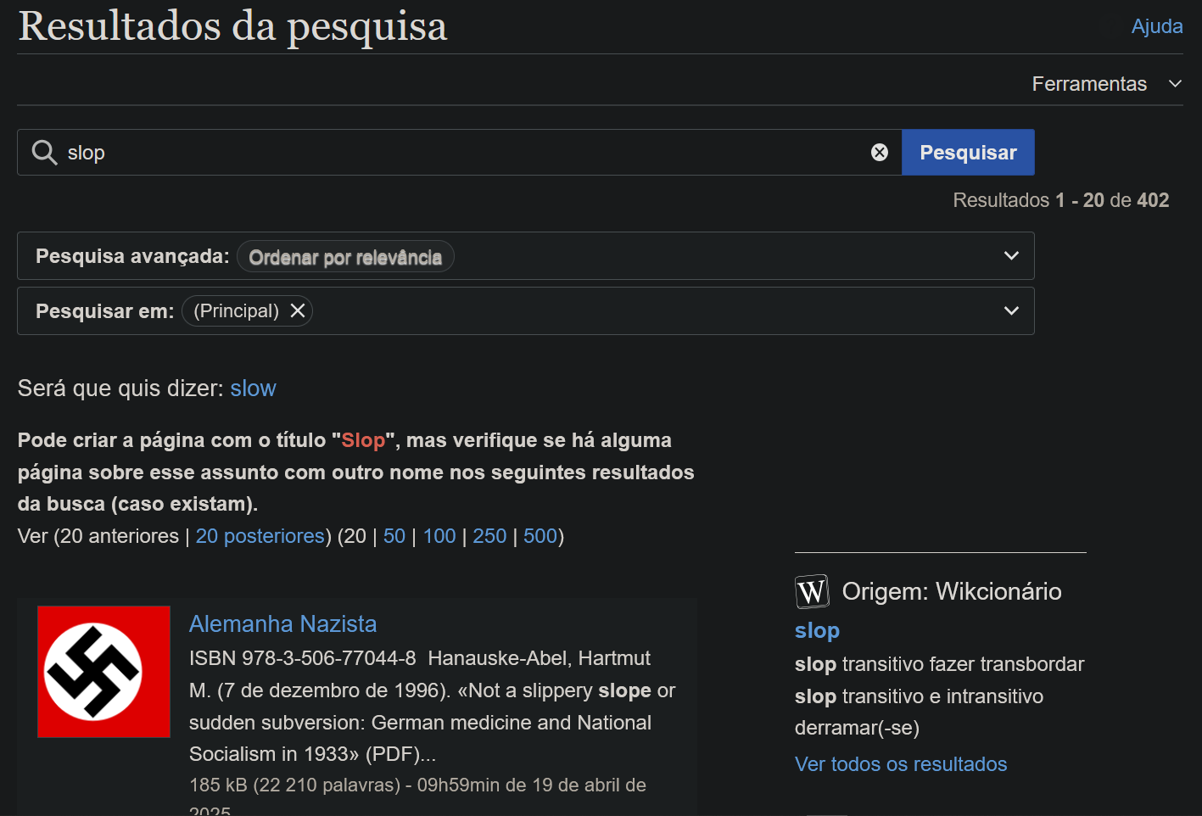This screenshot has width=1202, height=816.
Task: Click the Origem: Wikcionário heading
Action: point(952,591)
